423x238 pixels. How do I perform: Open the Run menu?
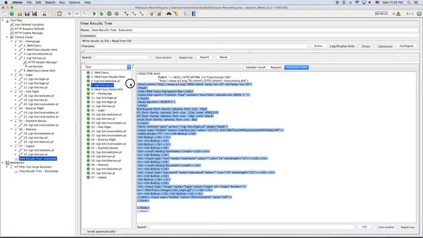[62, 3]
